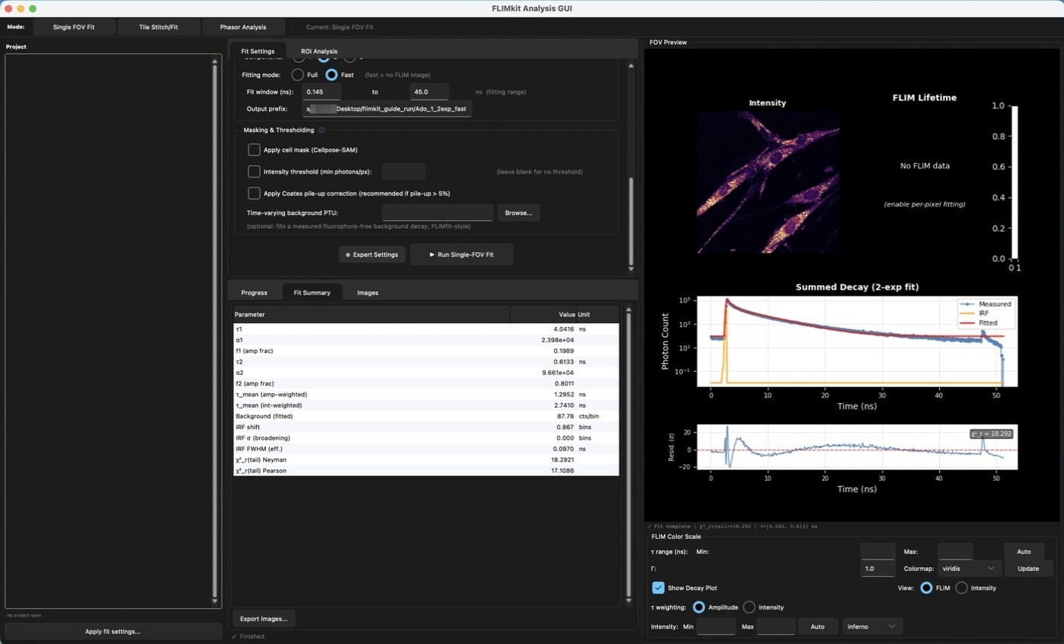1064x644 pixels.
Task: Switch mode to Tile Stitch/Fit
Action: click(159, 27)
